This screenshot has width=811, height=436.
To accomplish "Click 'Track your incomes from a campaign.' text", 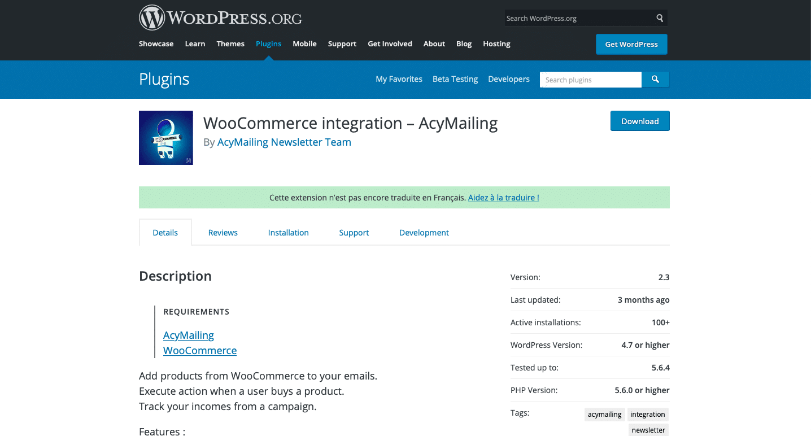I will 228,407.
